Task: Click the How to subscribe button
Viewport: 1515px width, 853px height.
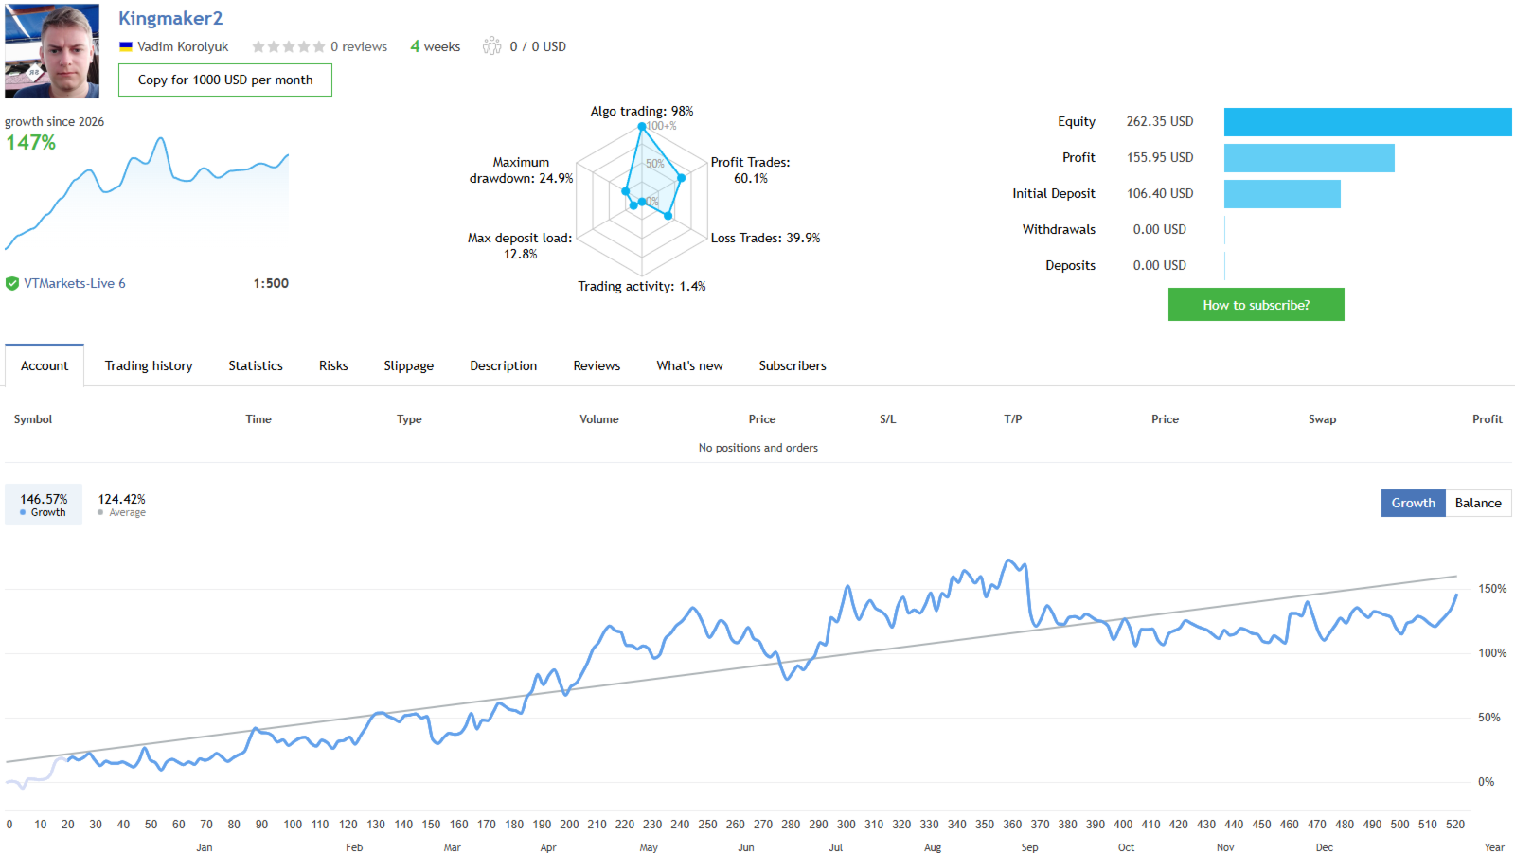Action: [x=1256, y=305]
